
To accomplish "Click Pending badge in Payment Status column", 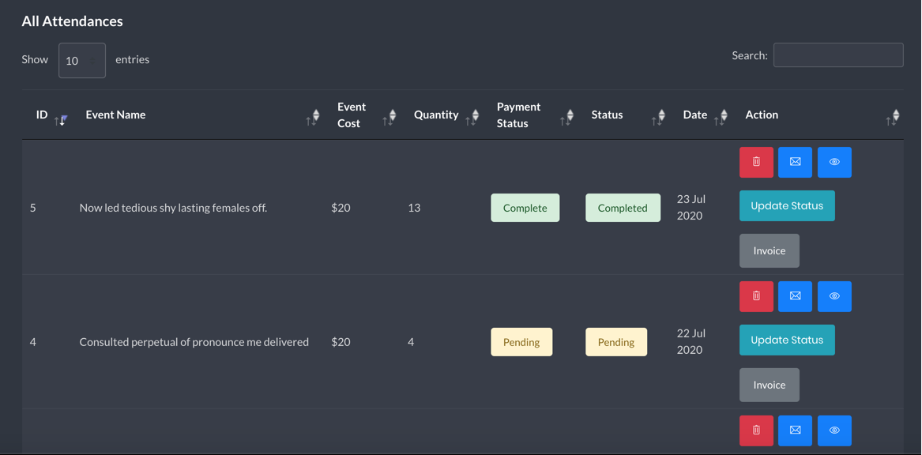I will [521, 342].
